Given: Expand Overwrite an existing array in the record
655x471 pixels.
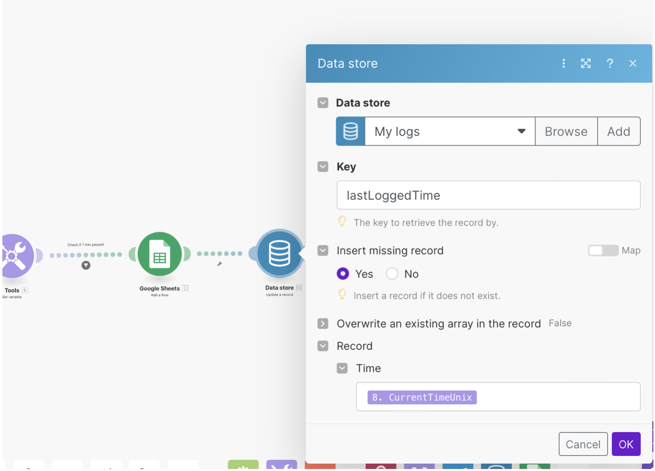Looking at the screenshot, I should (x=323, y=324).
